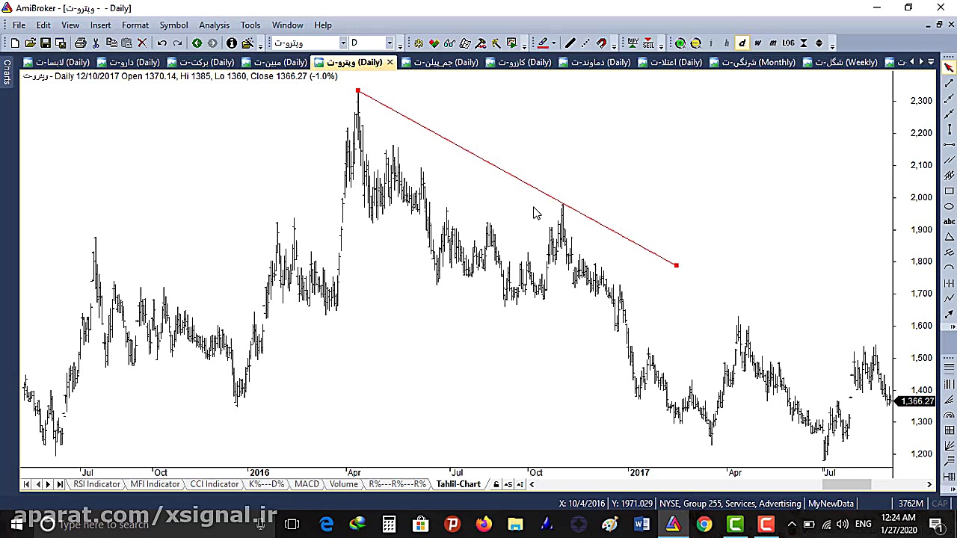Click the Open folder icon
The image size is (957, 538).
tap(30, 43)
